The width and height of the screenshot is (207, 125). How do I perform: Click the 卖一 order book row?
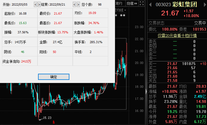click(x=177, y=58)
